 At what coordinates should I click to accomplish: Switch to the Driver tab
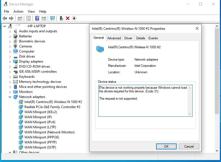pos(128,38)
